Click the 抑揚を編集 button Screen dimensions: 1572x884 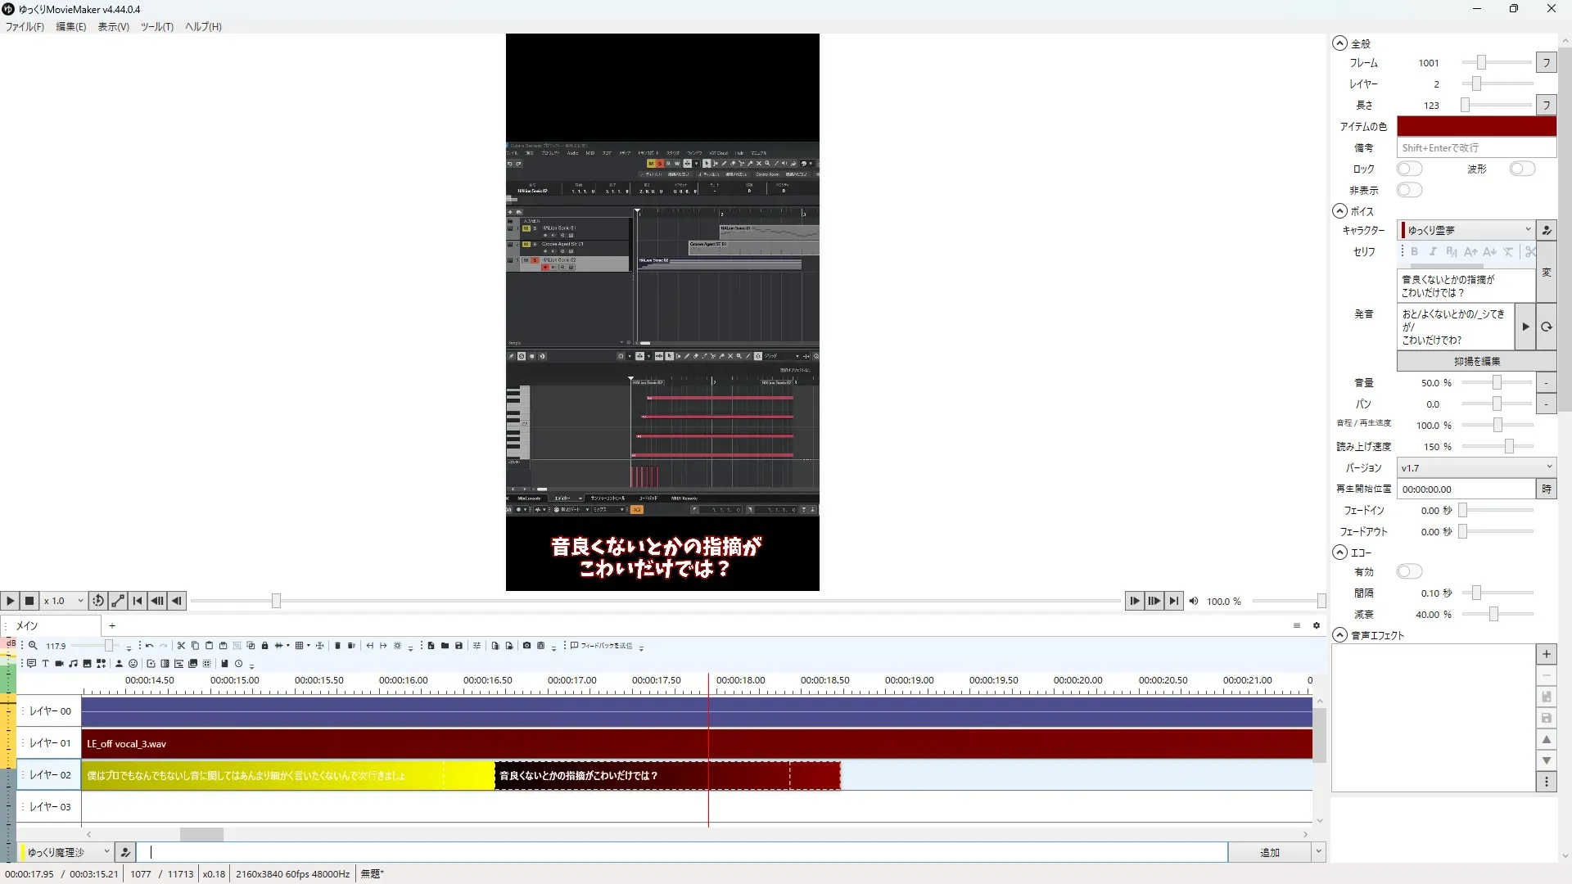[1476, 361]
